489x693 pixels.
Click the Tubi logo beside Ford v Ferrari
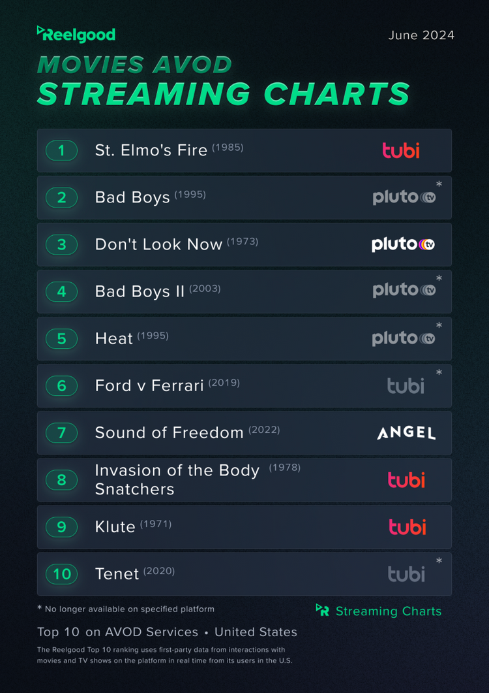[406, 386]
